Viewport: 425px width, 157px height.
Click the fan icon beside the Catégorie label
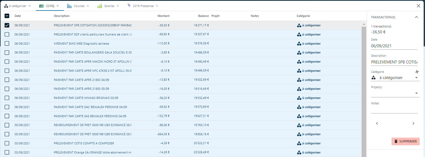pos(417,72)
